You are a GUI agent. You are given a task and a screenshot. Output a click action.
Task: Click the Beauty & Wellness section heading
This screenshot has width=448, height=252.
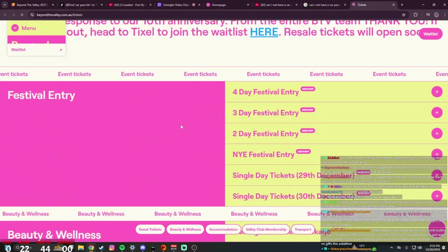pos(54,235)
